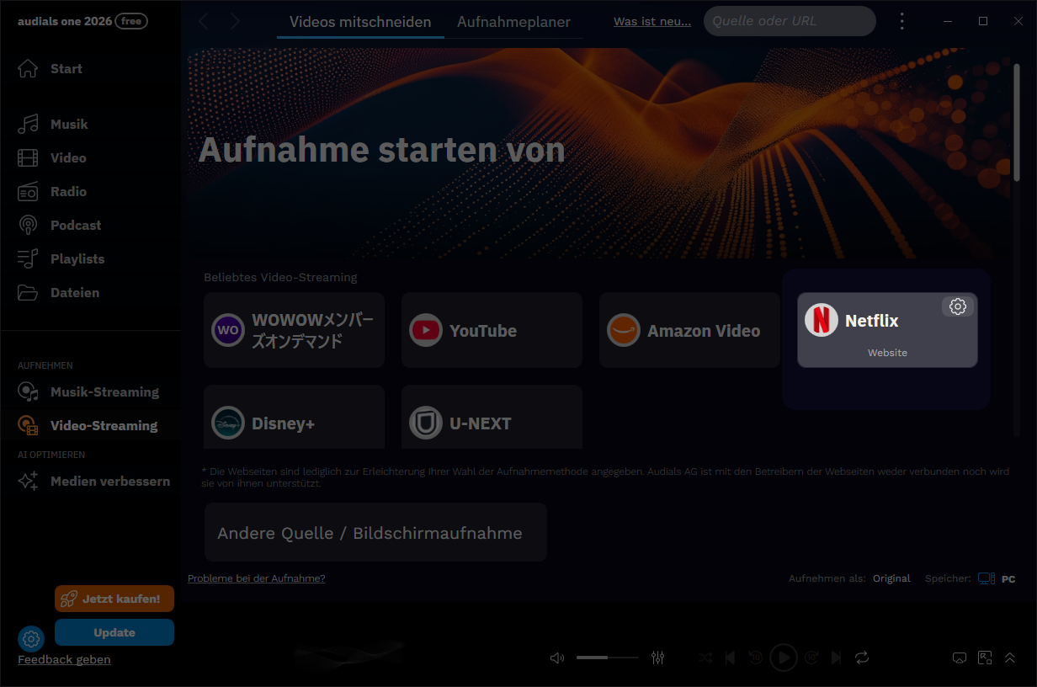Open the Dateien section
Screen dimensions: 1037x687
coord(58,293)
